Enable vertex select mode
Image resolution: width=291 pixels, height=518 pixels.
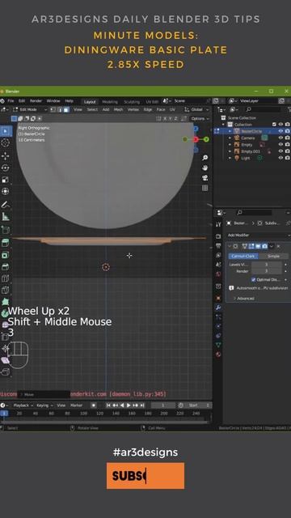53,110
